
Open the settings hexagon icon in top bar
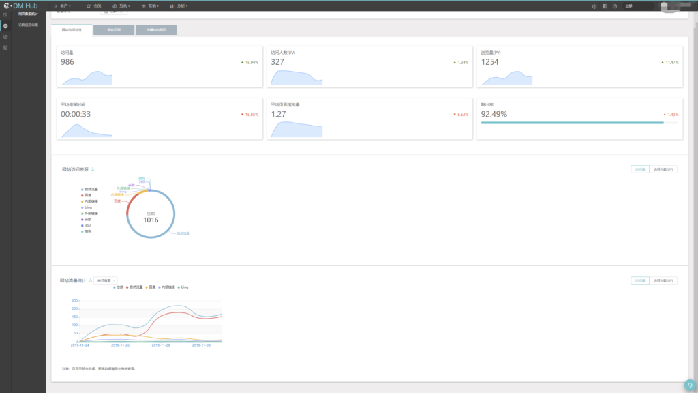coord(594,6)
